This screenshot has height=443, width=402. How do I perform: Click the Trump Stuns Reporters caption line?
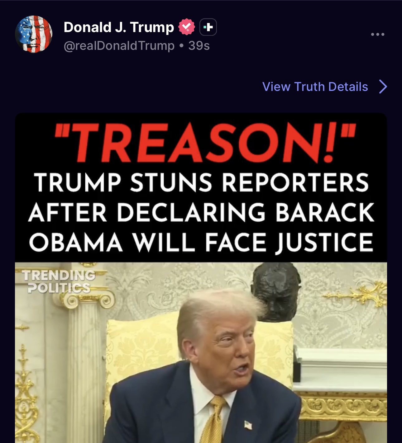click(x=201, y=182)
